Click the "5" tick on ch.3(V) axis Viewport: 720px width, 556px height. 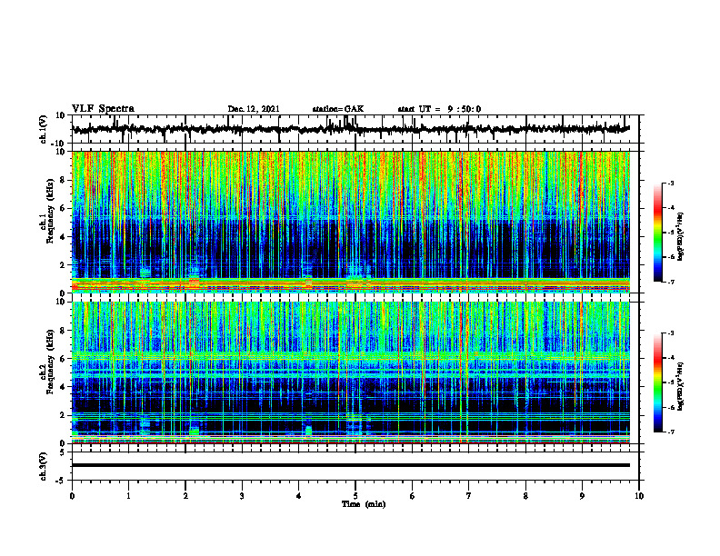(x=63, y=452)
